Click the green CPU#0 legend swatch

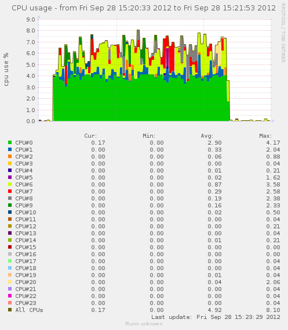pyautogui.click(x=10, y=142)
